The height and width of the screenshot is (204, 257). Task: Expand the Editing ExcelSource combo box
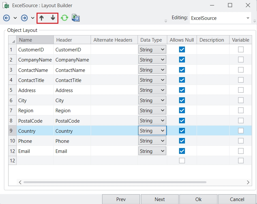click(x=248, y=18)
